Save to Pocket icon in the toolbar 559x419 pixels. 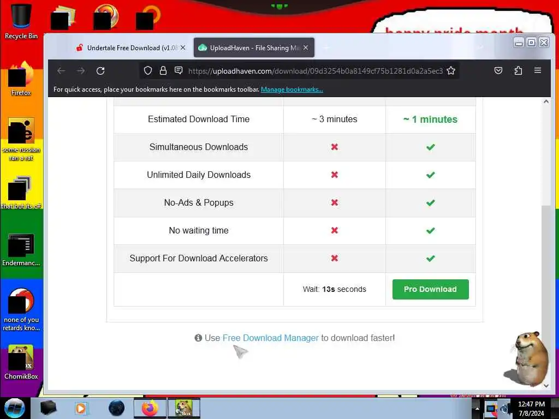click(498, 70)
